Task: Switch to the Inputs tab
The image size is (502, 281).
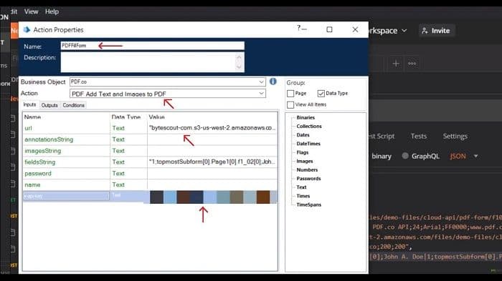Action: point(30,104)
